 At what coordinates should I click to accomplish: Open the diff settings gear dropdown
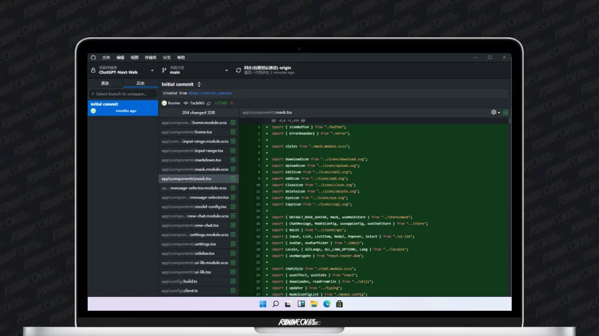tap(495, 112)
